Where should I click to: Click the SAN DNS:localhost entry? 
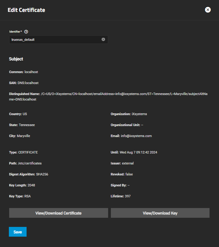pos(28,83)
